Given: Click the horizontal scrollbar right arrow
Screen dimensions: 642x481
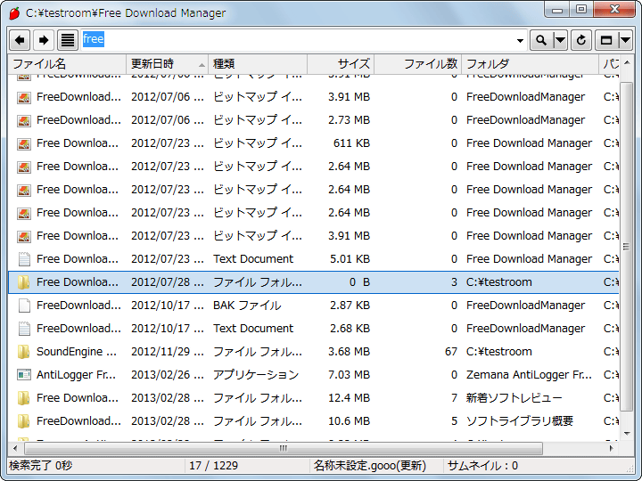Looking at the screenshot, I should [612, 448].
